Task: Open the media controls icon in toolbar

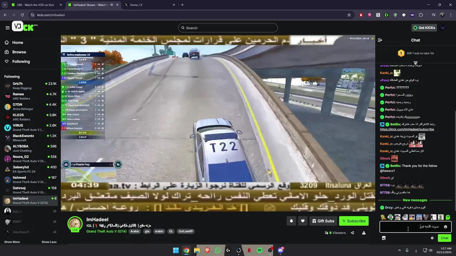Action: [434, 15]
